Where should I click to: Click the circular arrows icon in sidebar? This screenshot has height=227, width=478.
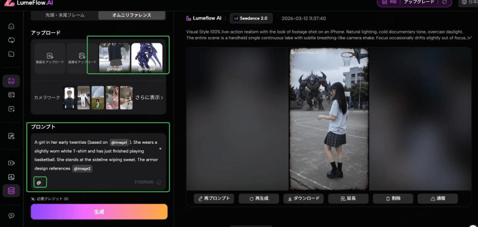tap(11, 40)
